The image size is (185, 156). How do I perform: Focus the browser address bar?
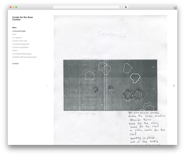click(86, 7)
